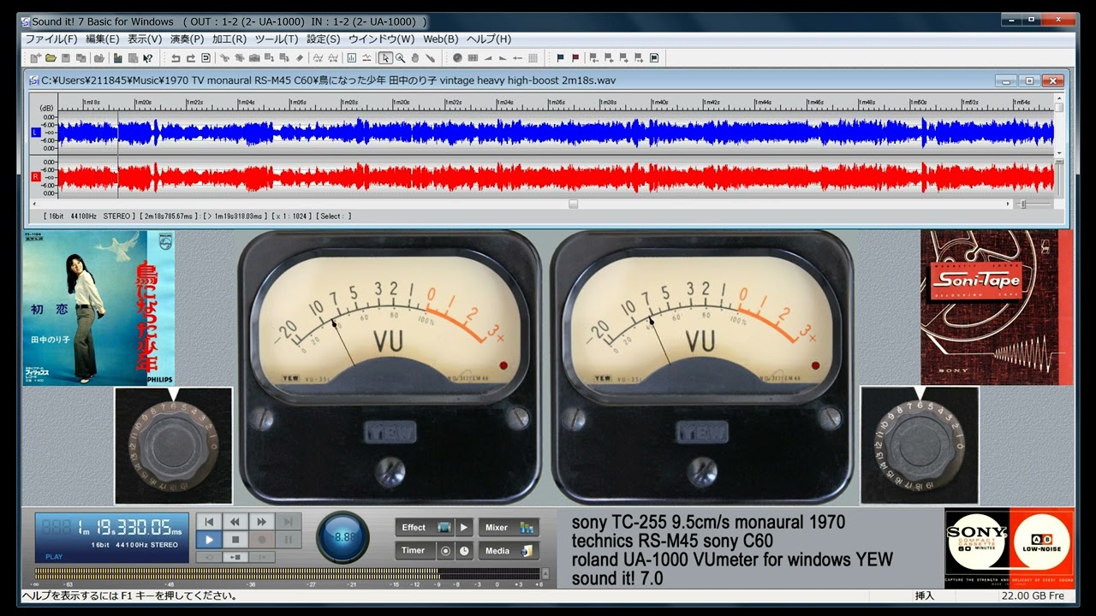Jump to end with the skip-forward button
The image size is (1096, 616).
(x=288, y=522)
